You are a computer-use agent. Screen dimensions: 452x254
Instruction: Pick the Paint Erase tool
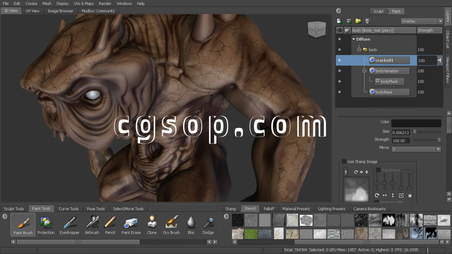(131, 225)
